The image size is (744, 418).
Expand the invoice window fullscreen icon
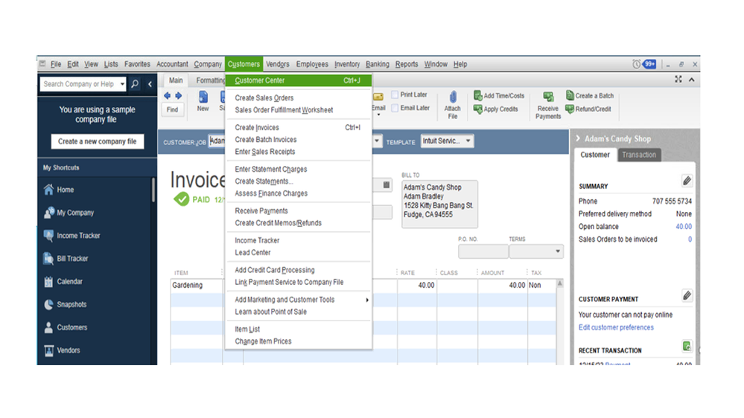click(x=678, y=80)
